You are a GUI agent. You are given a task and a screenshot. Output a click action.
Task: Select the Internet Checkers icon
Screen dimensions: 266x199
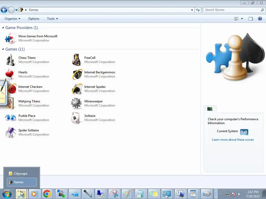[12, 89]
